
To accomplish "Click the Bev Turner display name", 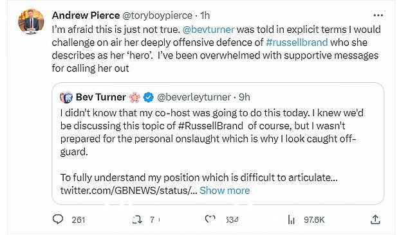I will (x=100, y=97).
